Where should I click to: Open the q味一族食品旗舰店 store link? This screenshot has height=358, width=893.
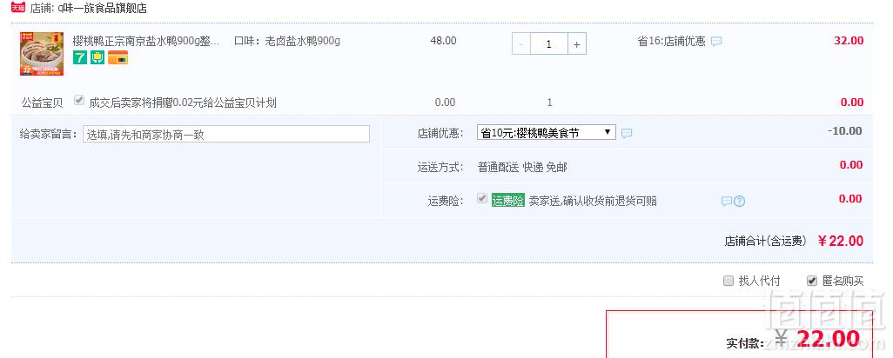click(102, 8)
